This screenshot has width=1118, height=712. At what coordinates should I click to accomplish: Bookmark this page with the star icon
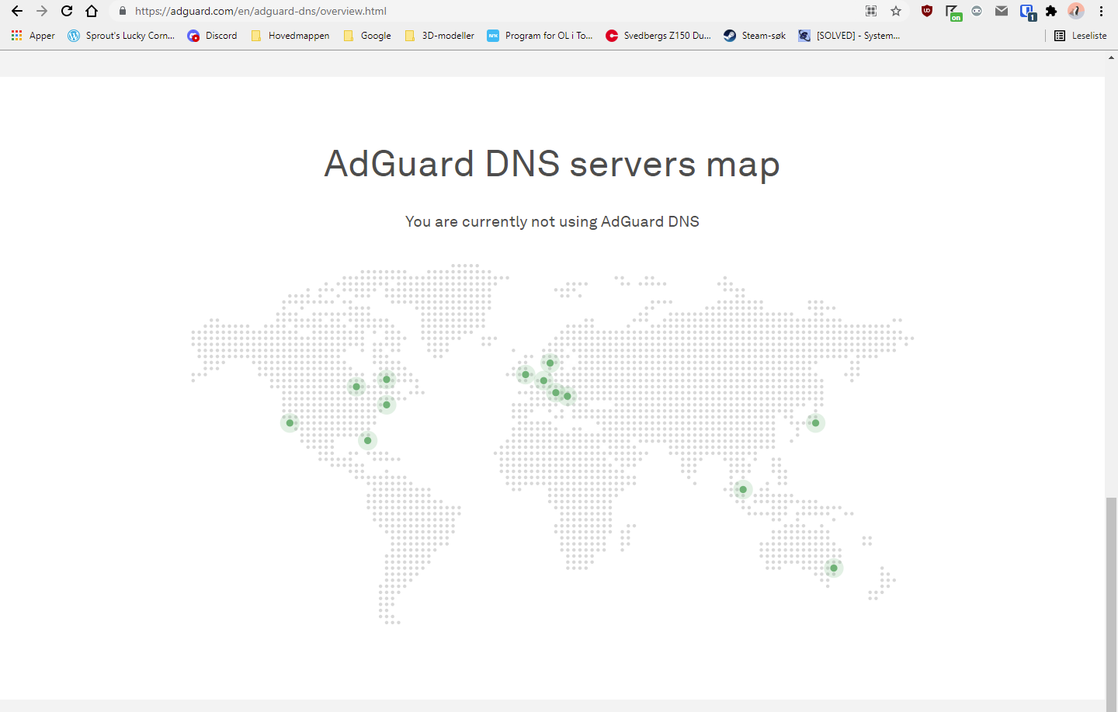[896, 11]
